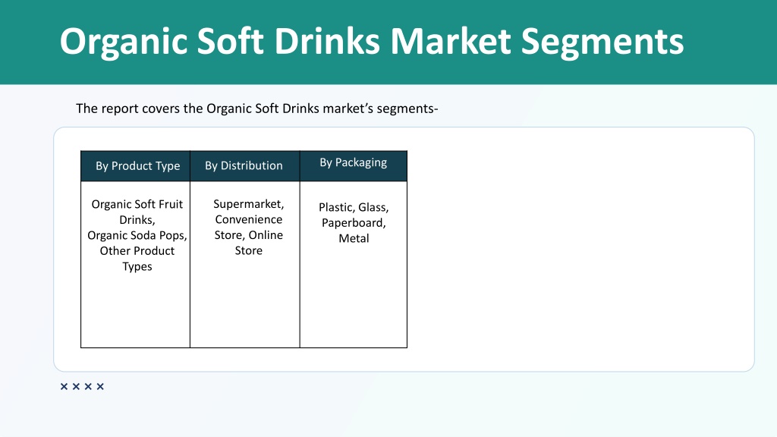Click the 'By Packaging' table header
The width and height of the screenshot is (777, 437).
click(354, 162)
